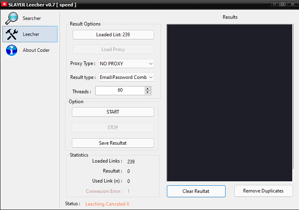Screen dimensions: 299x210
Task: Click the Remove Duplicates button
Action: tap(263, 191)
